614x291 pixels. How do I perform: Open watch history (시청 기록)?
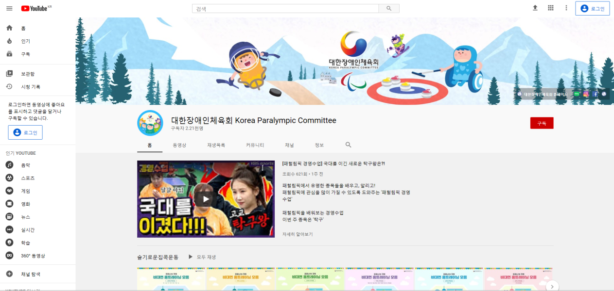pyautogui.click(x=30, y=87)
